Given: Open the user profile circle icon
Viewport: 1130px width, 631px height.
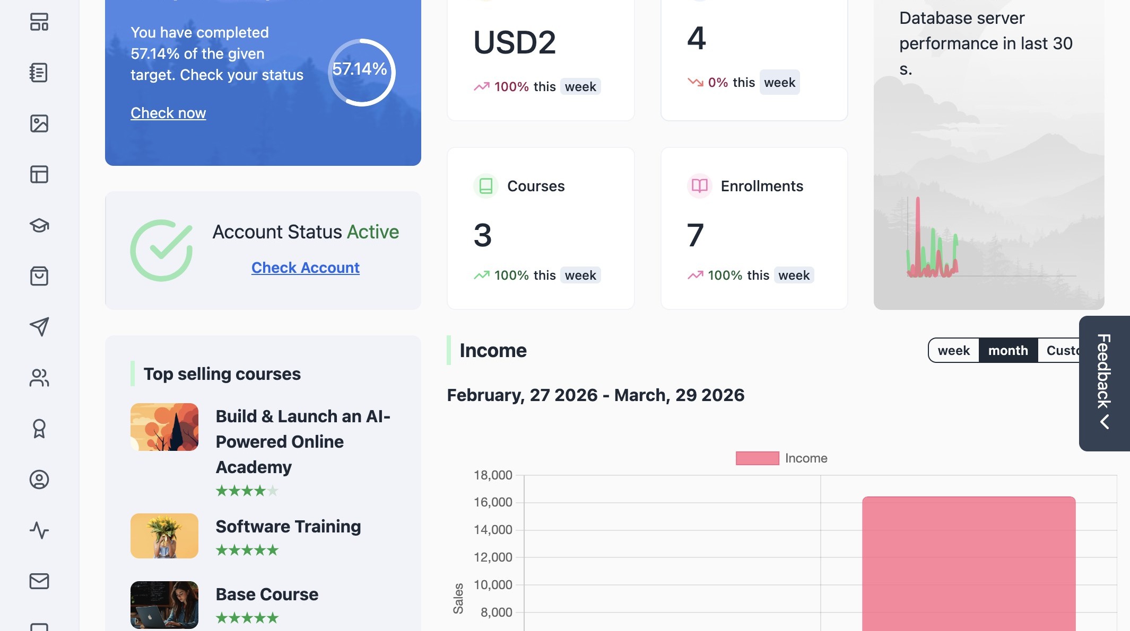Looking at the screenshot, I should 39,479.
